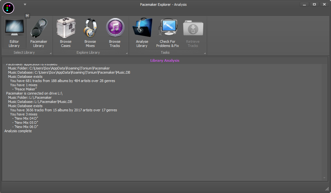Viewport: 331px width, 193px height.
Task: Click the "Analysis complete" line
Action: (18, 131)
